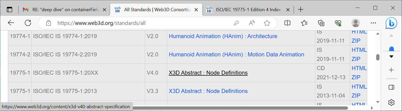Open Humanoid Animation (HAnim) : Architecture link
Screen dimensions: 402x111
point(223,36)
